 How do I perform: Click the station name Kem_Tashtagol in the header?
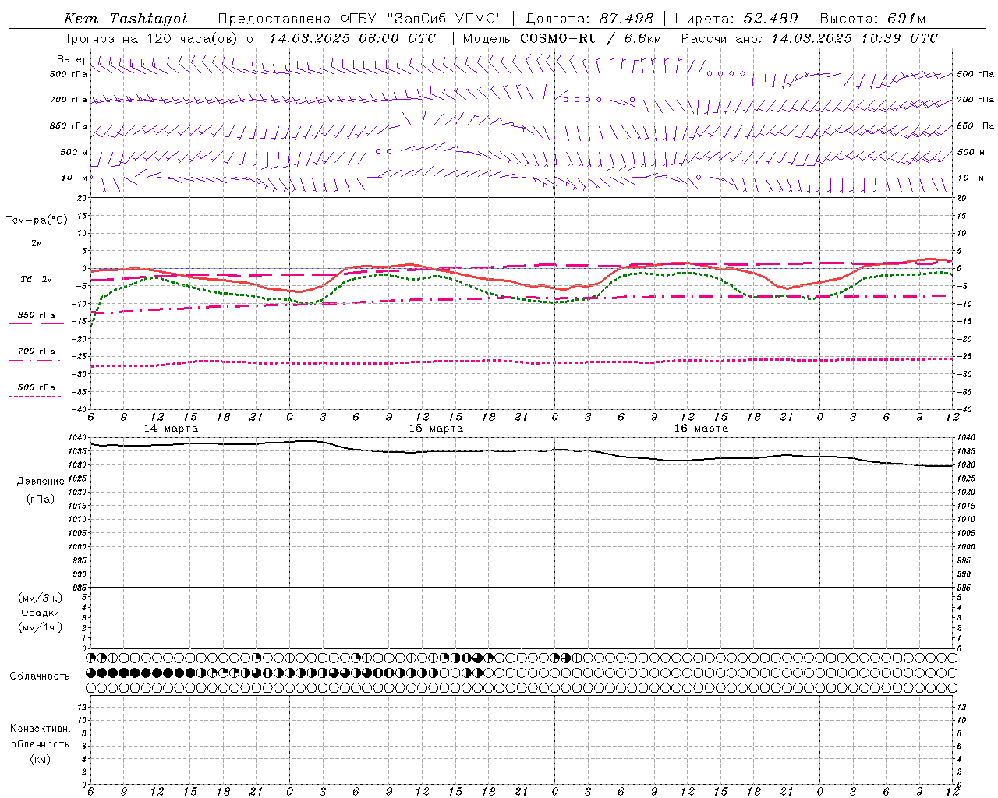[126, 19]
